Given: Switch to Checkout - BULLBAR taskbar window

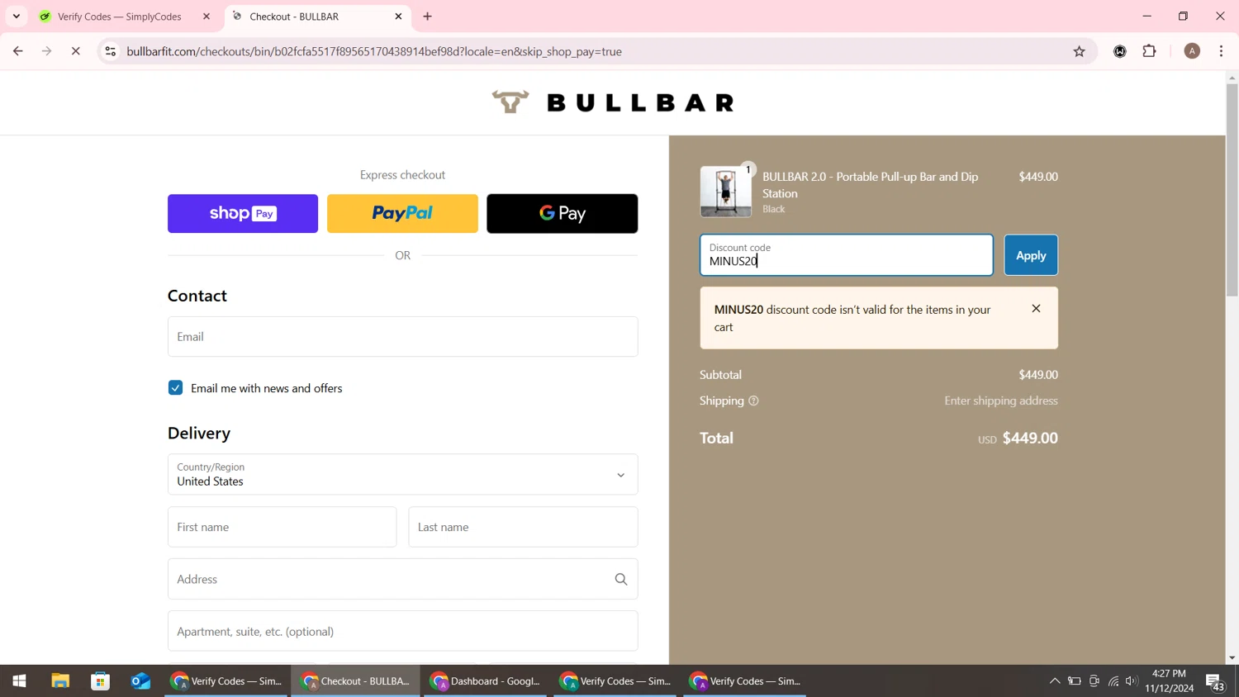Looking at the screenshot, I should (x=356, y=681).
